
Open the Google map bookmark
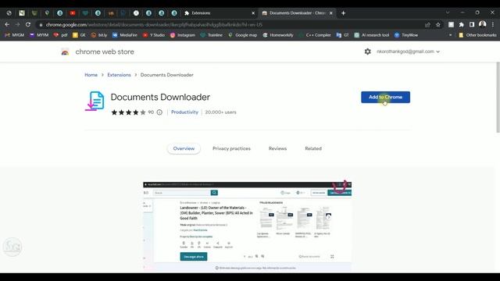click(242, 35)
